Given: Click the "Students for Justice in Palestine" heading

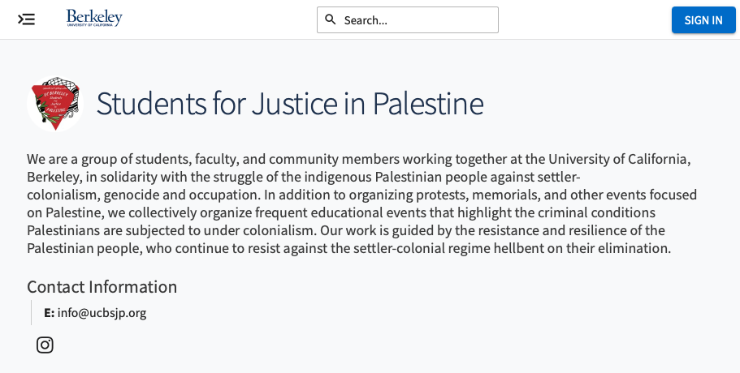Looking at the screenshot, I should tap(289, 104).
